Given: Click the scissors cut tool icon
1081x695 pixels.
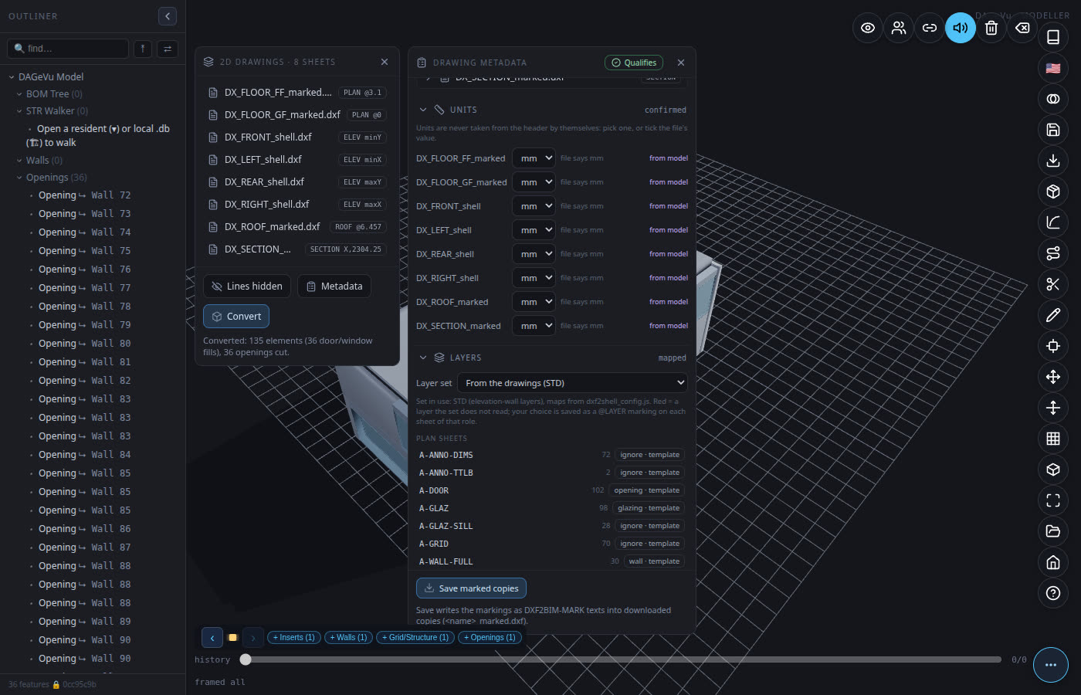Looking at the screenshot, I should click(x=1053, y=284).
